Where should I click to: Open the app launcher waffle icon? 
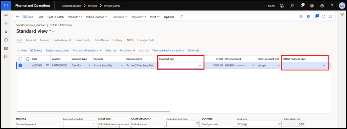click(6, 6)
